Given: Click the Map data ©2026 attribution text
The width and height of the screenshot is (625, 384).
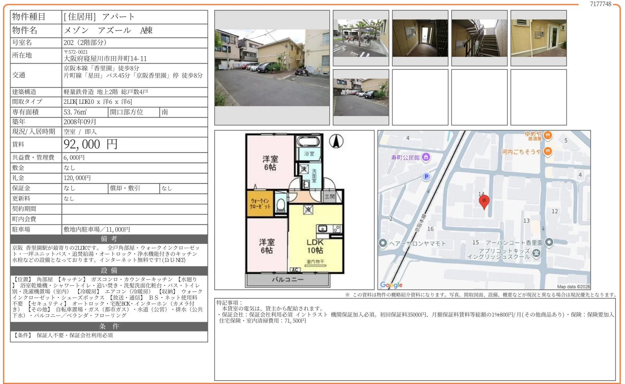Looking at the screenshot, I should click(x=573, y=287).
